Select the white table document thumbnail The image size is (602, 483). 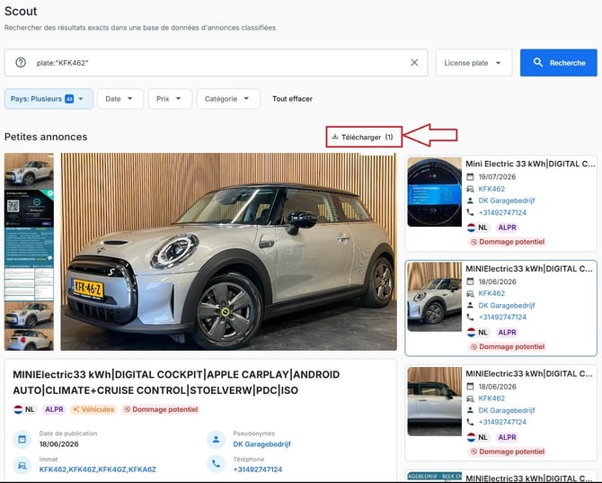(x=29, y=283)
